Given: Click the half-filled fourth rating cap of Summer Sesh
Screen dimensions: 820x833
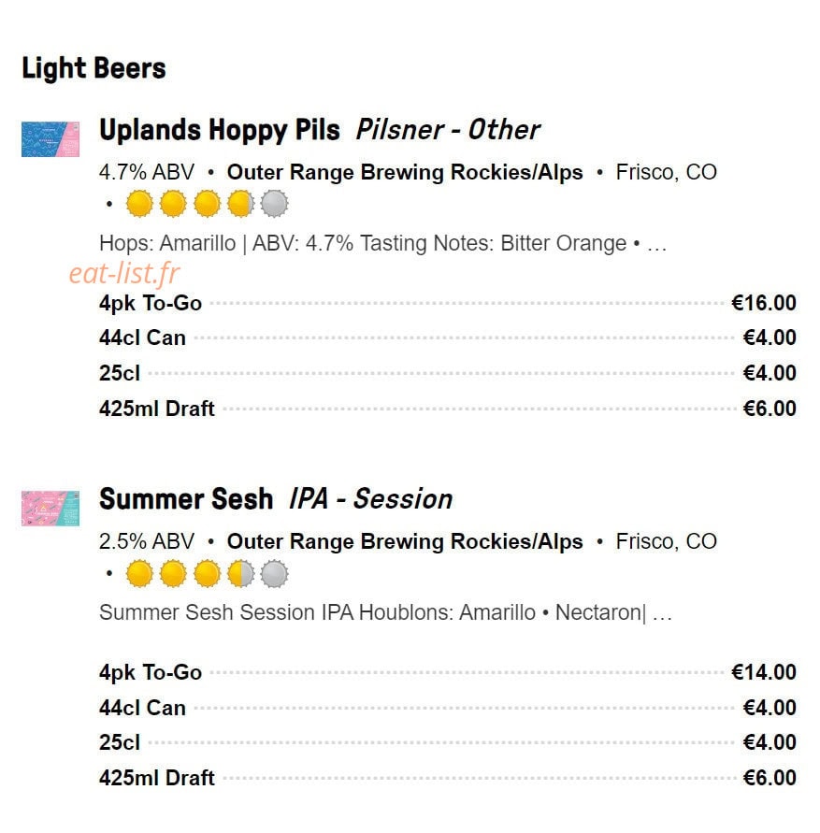Looking at the screenshot, I should point(240,574).
